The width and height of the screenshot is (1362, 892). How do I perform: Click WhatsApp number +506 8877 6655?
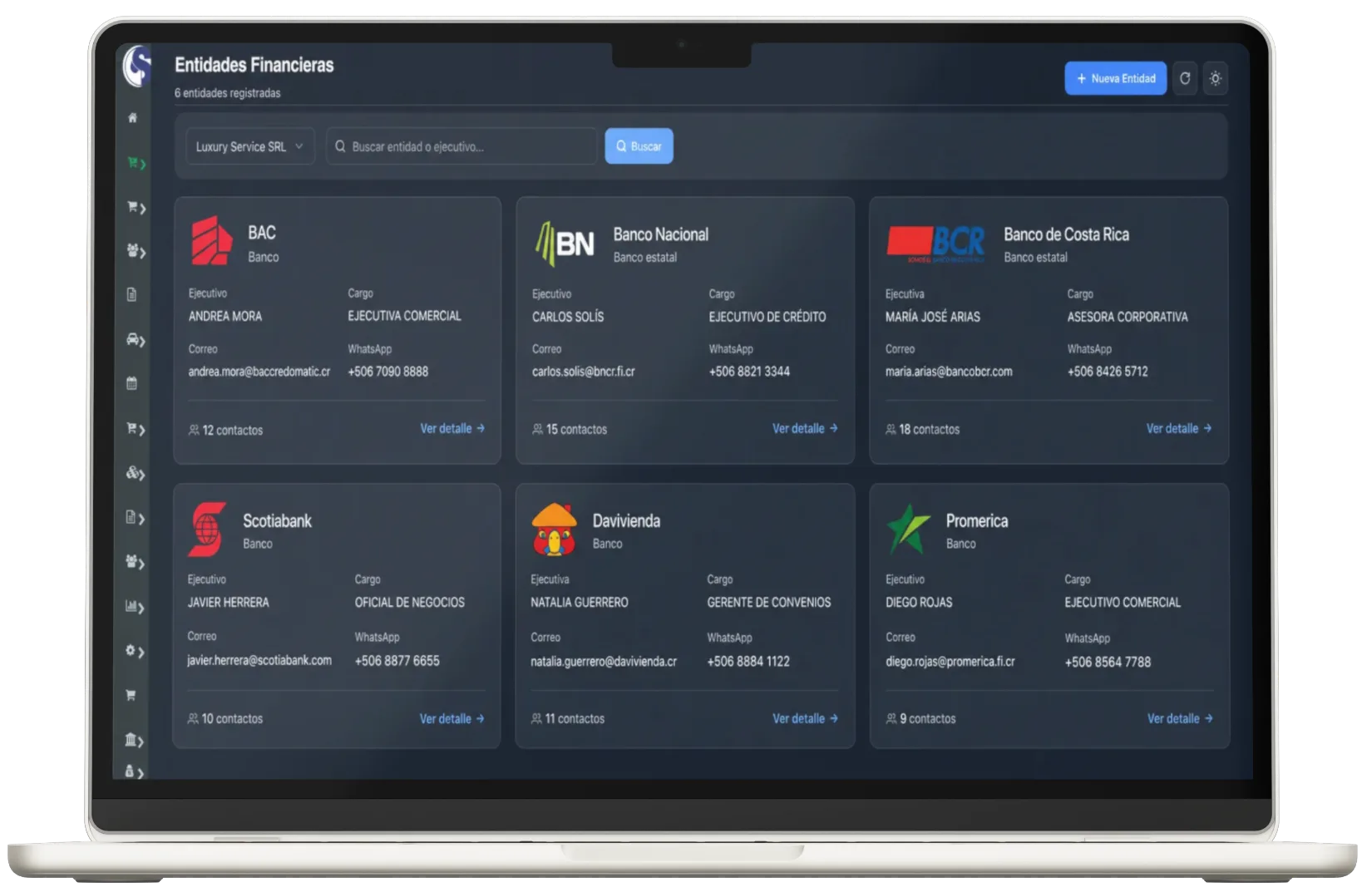(397, 661)
